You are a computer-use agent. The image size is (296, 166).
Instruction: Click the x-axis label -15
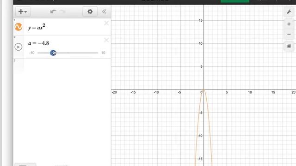[x=133, y=92]
